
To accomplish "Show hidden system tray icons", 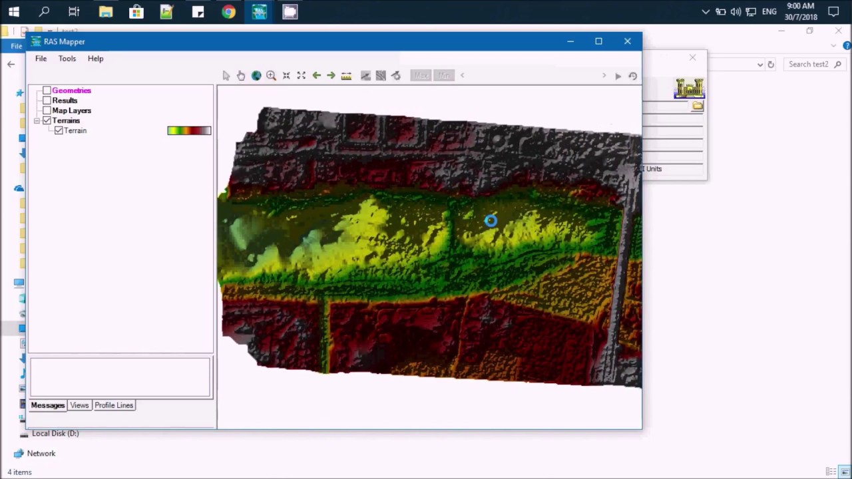I will point(706,12).
